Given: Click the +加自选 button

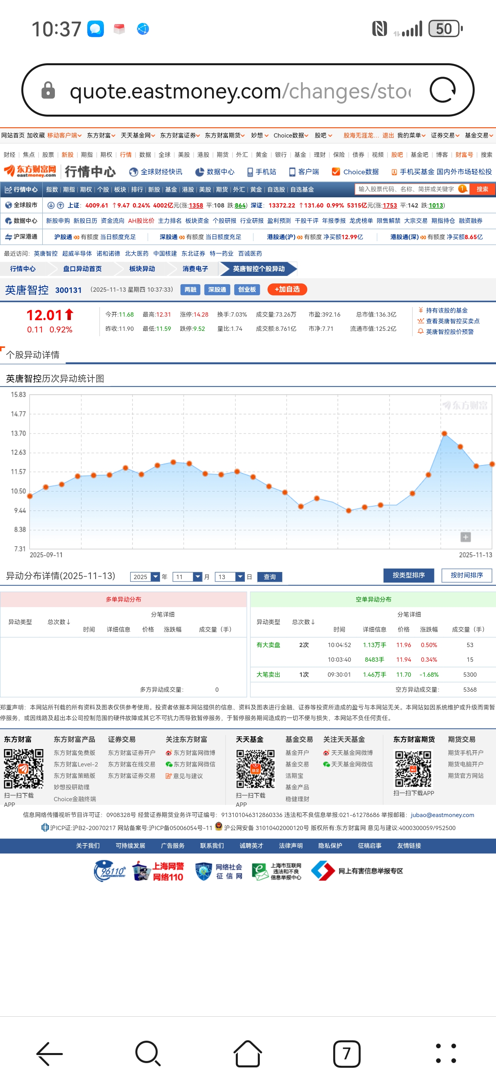Looking at the screenshot, I should (287, 289).
